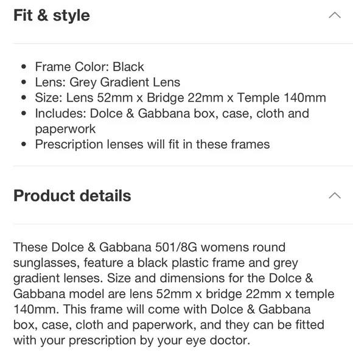Click Temple 140mm in the Size bullet
The height and width of the screenshot is (353, 353).
point(281,98)
